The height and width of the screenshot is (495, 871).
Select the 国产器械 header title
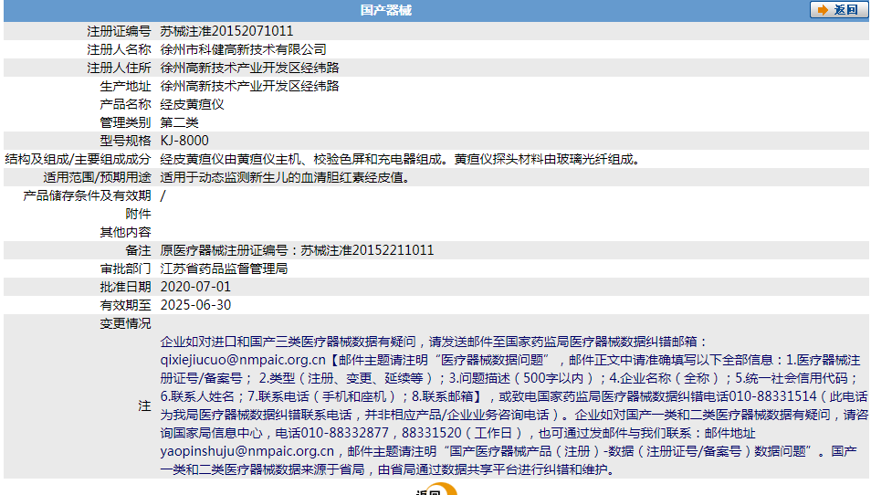[x=386, y=10]
